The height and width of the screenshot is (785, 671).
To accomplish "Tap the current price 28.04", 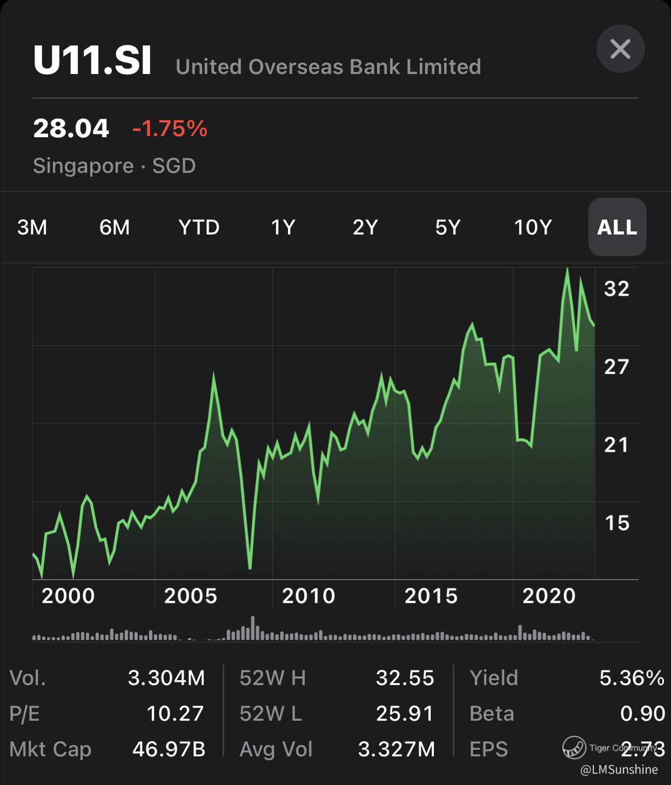I will [x=71, y=129].
